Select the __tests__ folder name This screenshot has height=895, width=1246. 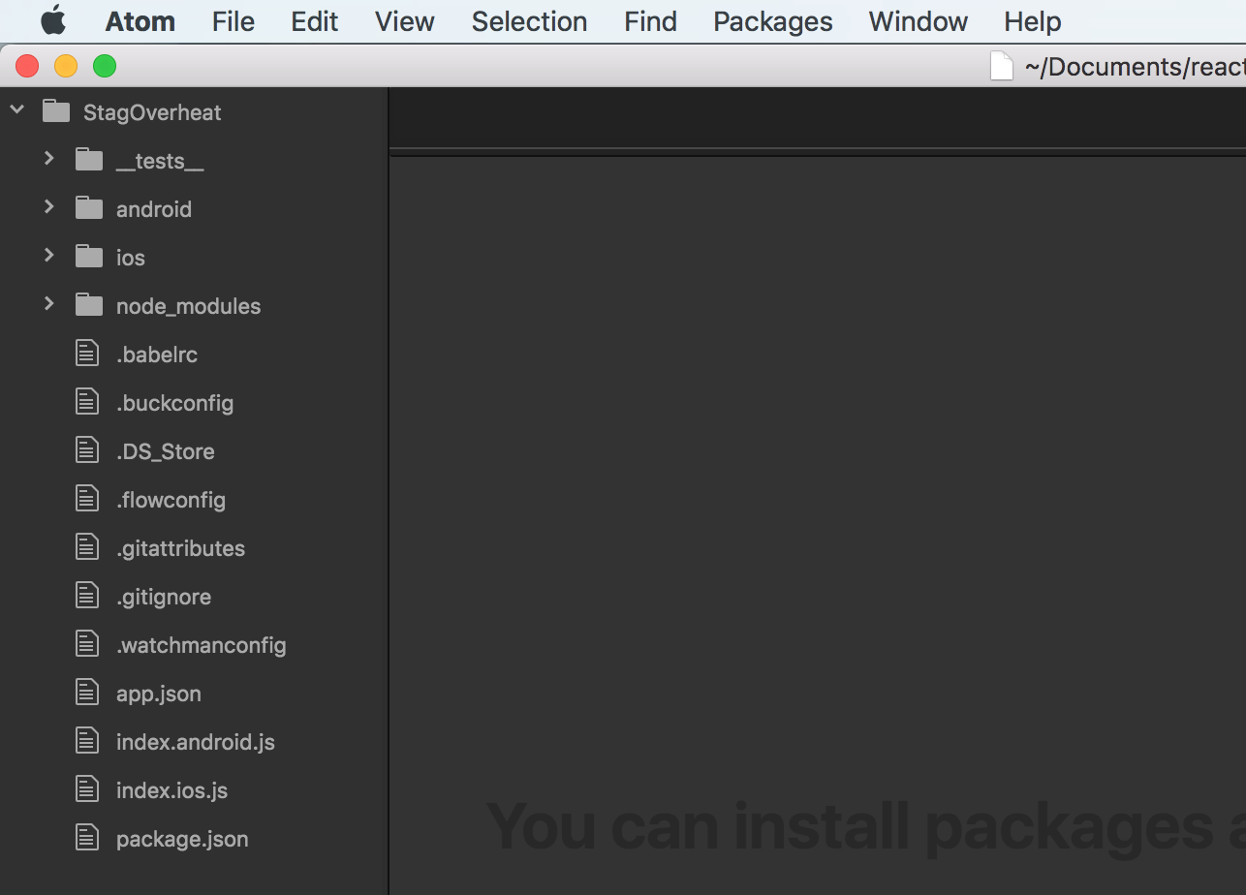click(x=160, y=161)
